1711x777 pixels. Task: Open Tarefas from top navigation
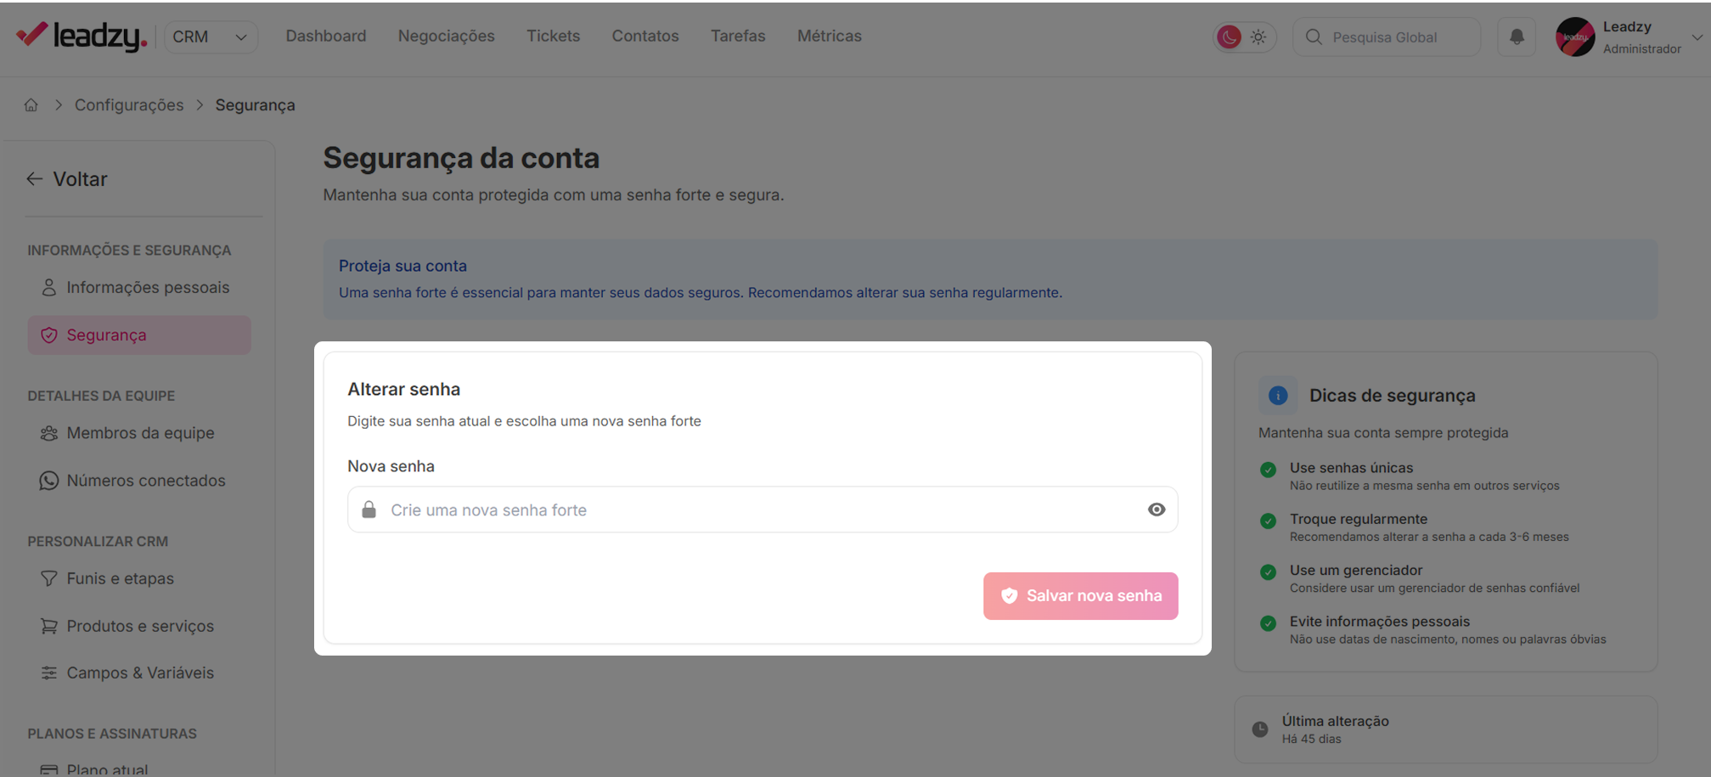click(738, 36)
